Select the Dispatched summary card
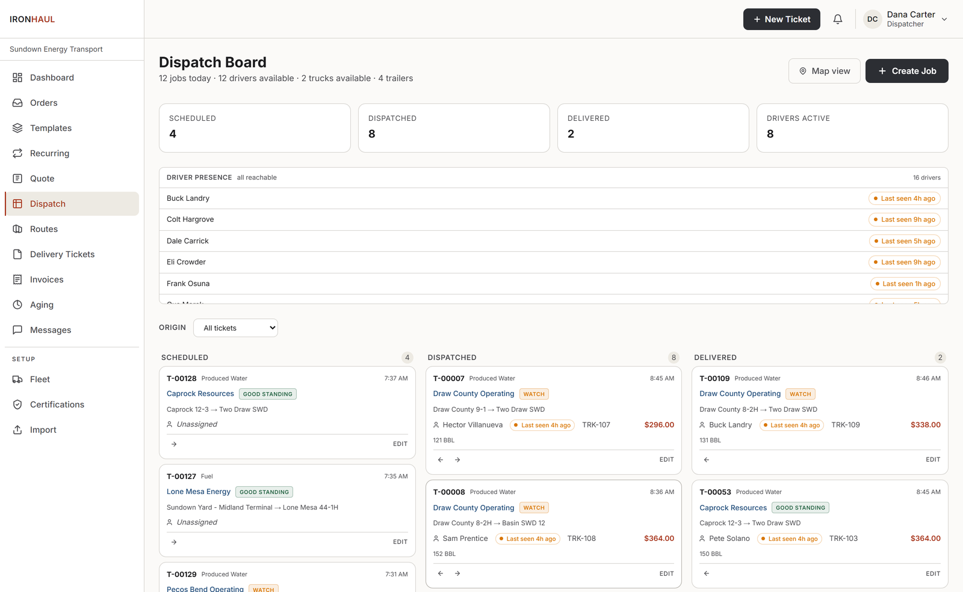The image size is (963, 592). point(454,128)
